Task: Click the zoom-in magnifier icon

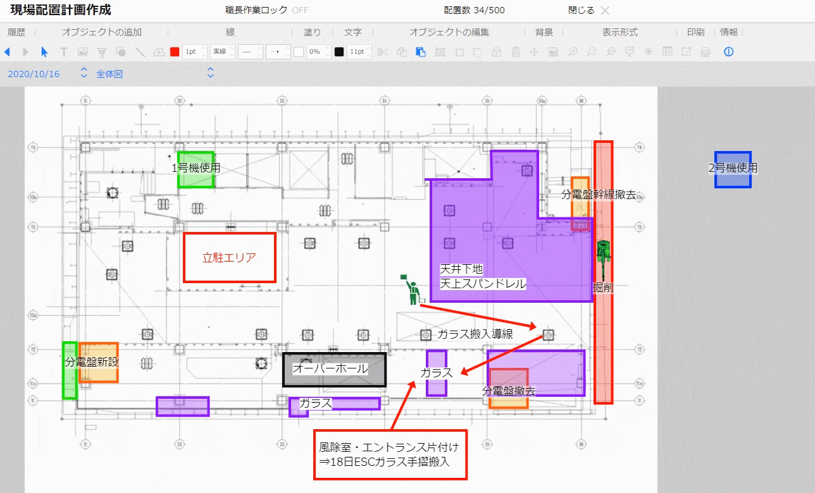Action: click(573, 52)
